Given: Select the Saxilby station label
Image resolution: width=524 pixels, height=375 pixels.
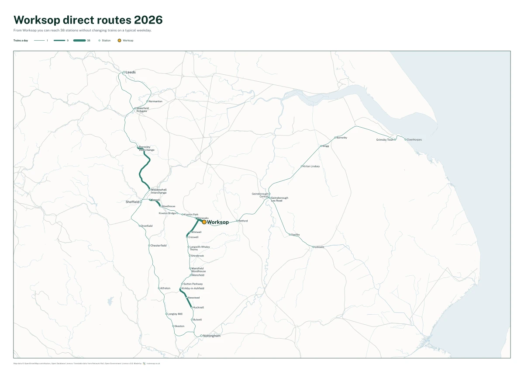Looking at the screenshot, I should 296,235.
